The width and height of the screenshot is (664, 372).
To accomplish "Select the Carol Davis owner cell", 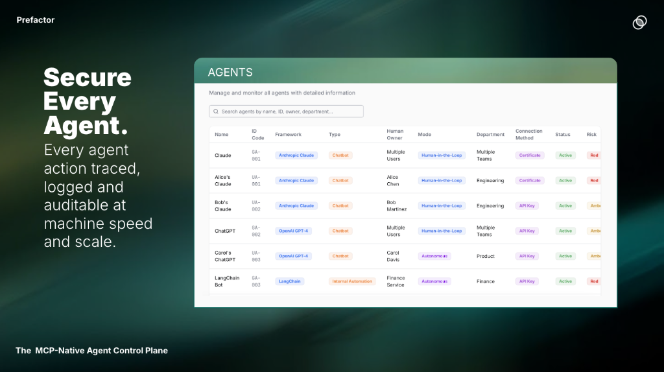I will click(x=392, y=256).
